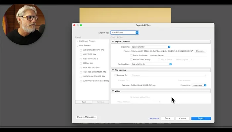Collapse the User Presets group
Image resolution: width=232 pixels, height=132 pixels.
pyautogui.click(x=78, y=46)
